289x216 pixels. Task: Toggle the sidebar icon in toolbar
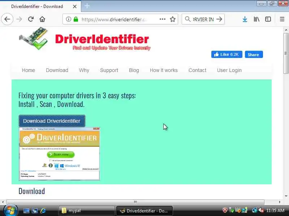pos(268,19)
